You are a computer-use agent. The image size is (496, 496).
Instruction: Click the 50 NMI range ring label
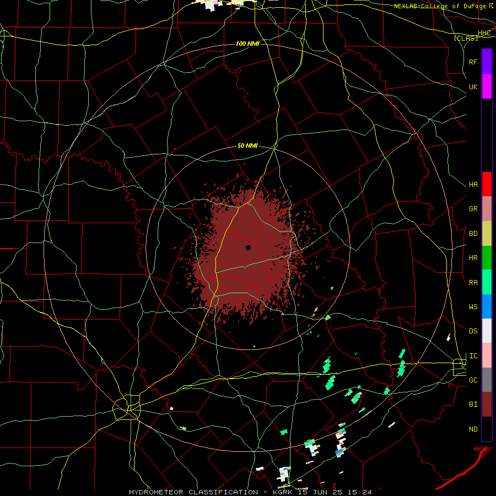click(x=247, y=146)
